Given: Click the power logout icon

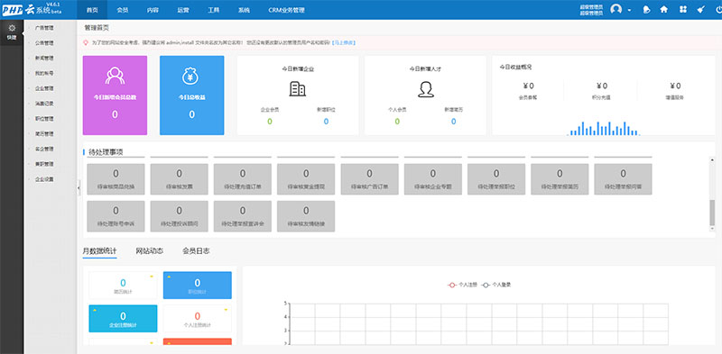Looking at the screenshot, I should click(x=718, y=10).
